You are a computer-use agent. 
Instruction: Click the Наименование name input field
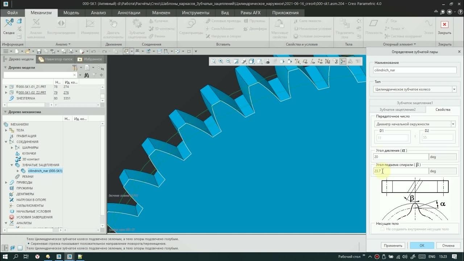415,70
